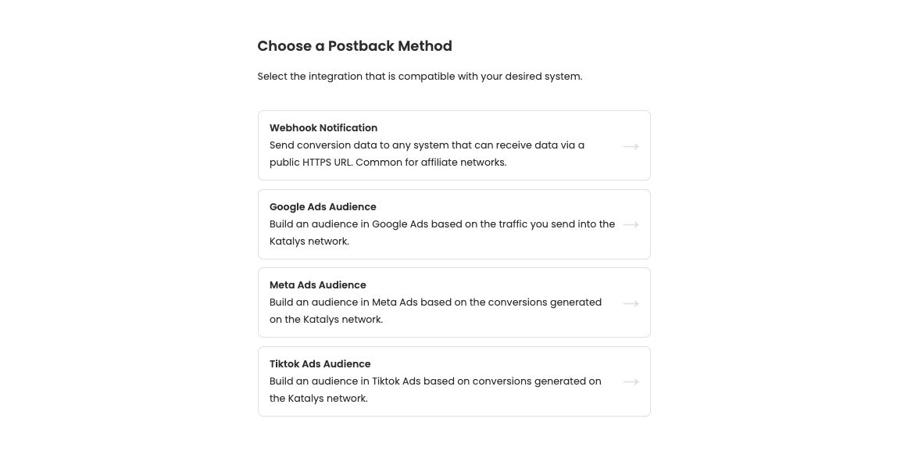Select the Google Ads Audience title

323,207
